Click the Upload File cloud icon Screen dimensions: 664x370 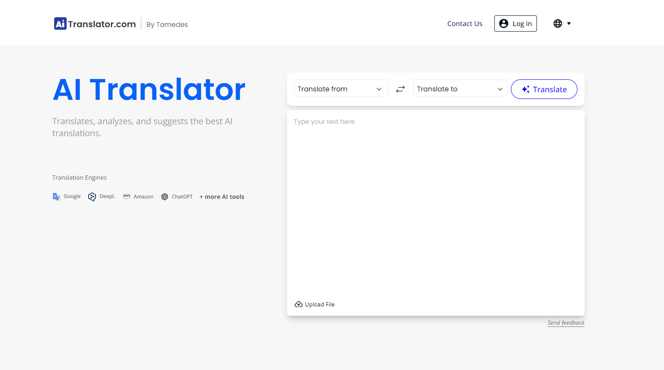(299, 304)
